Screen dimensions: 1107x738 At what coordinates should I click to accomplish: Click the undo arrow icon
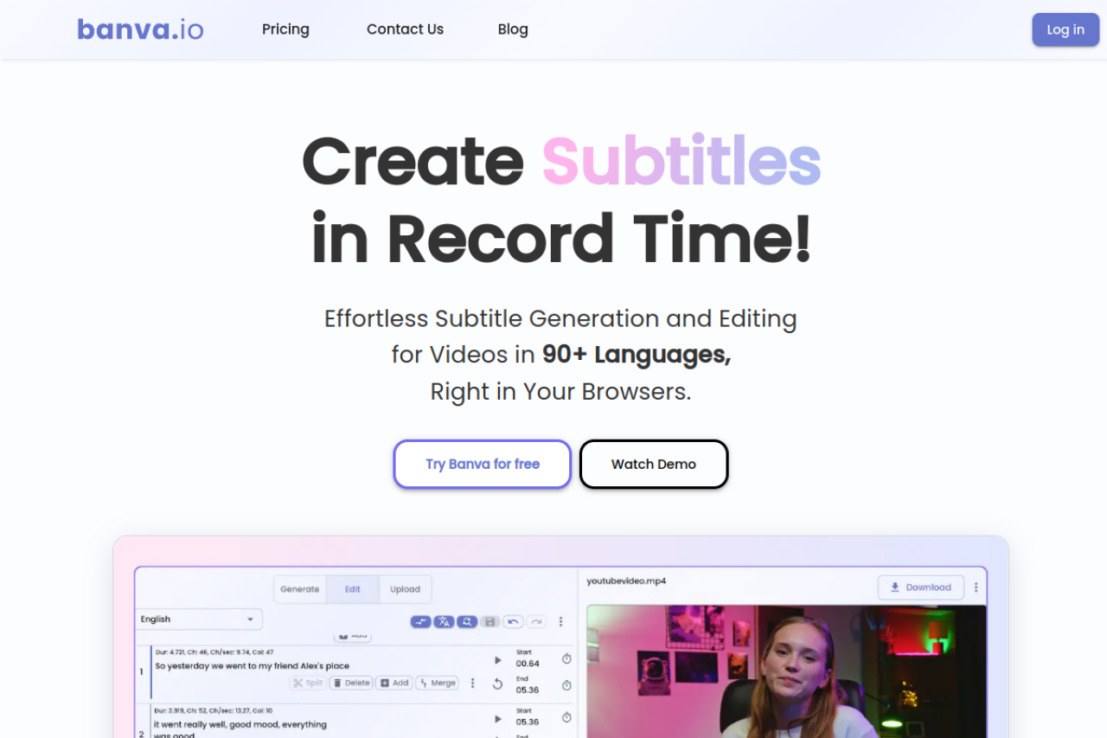[514, 621]
